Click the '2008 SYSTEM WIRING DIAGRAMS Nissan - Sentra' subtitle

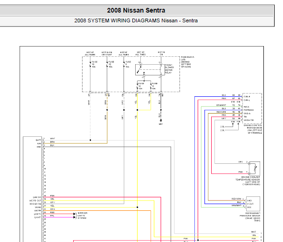[136, 20]
